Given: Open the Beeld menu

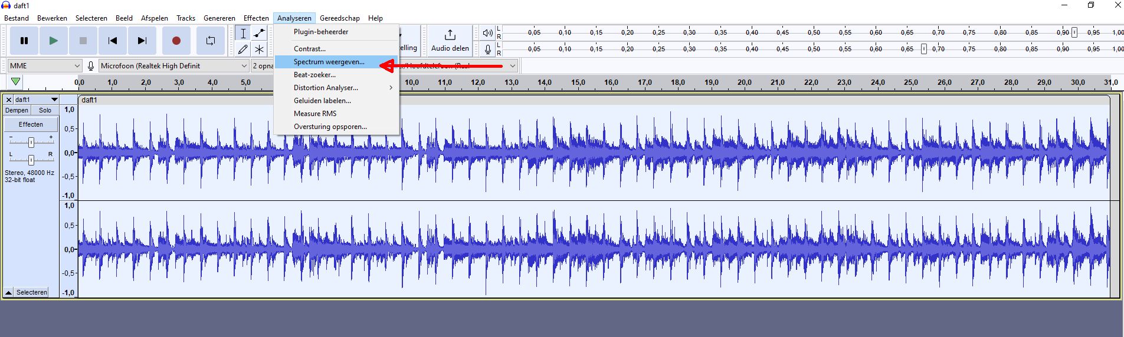Looking at the screenshot, I should tap(124, 18).
